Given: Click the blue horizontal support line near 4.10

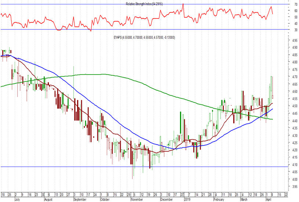Looking at the screenshot, I should click(144, 167).
